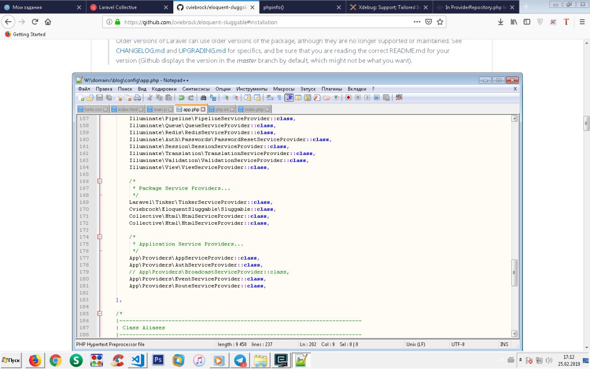
Task: Click the Run macro multiple times icon
Action: (x=376, y=97)
